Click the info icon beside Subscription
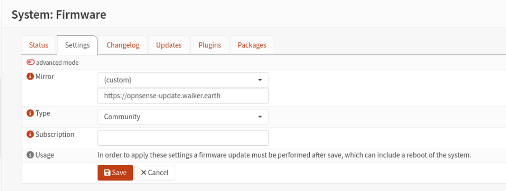The image size is (506, 191). click(x=30, y=134)
